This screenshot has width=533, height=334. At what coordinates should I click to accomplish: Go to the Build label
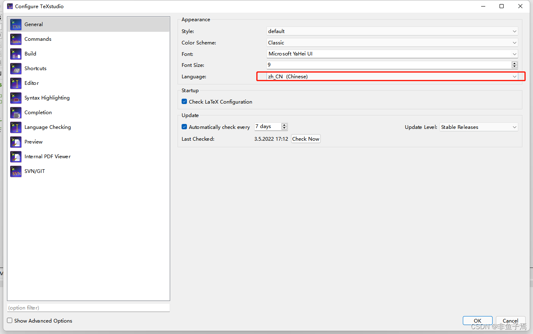(x=30, y=54)
